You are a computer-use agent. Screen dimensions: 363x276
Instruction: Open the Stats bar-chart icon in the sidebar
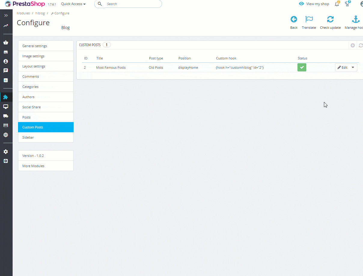[x=6, y=80]
